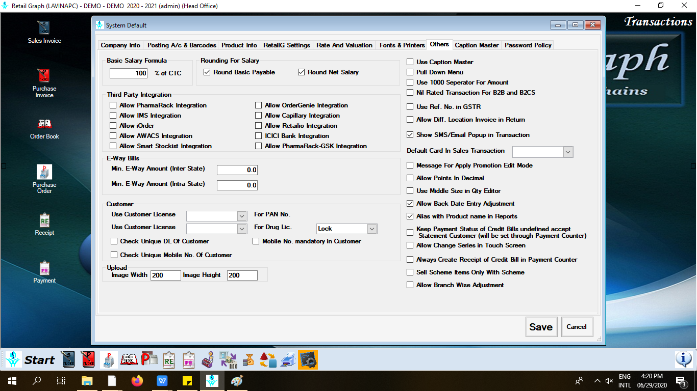Tick Check Unique DL Of Customer
Screen dimensions: 697x391
click(114, 241)
